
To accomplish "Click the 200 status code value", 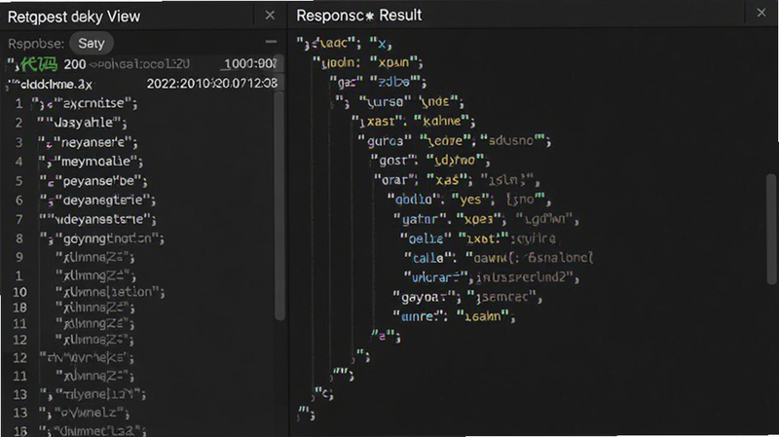I will click(x=75, y=64).
